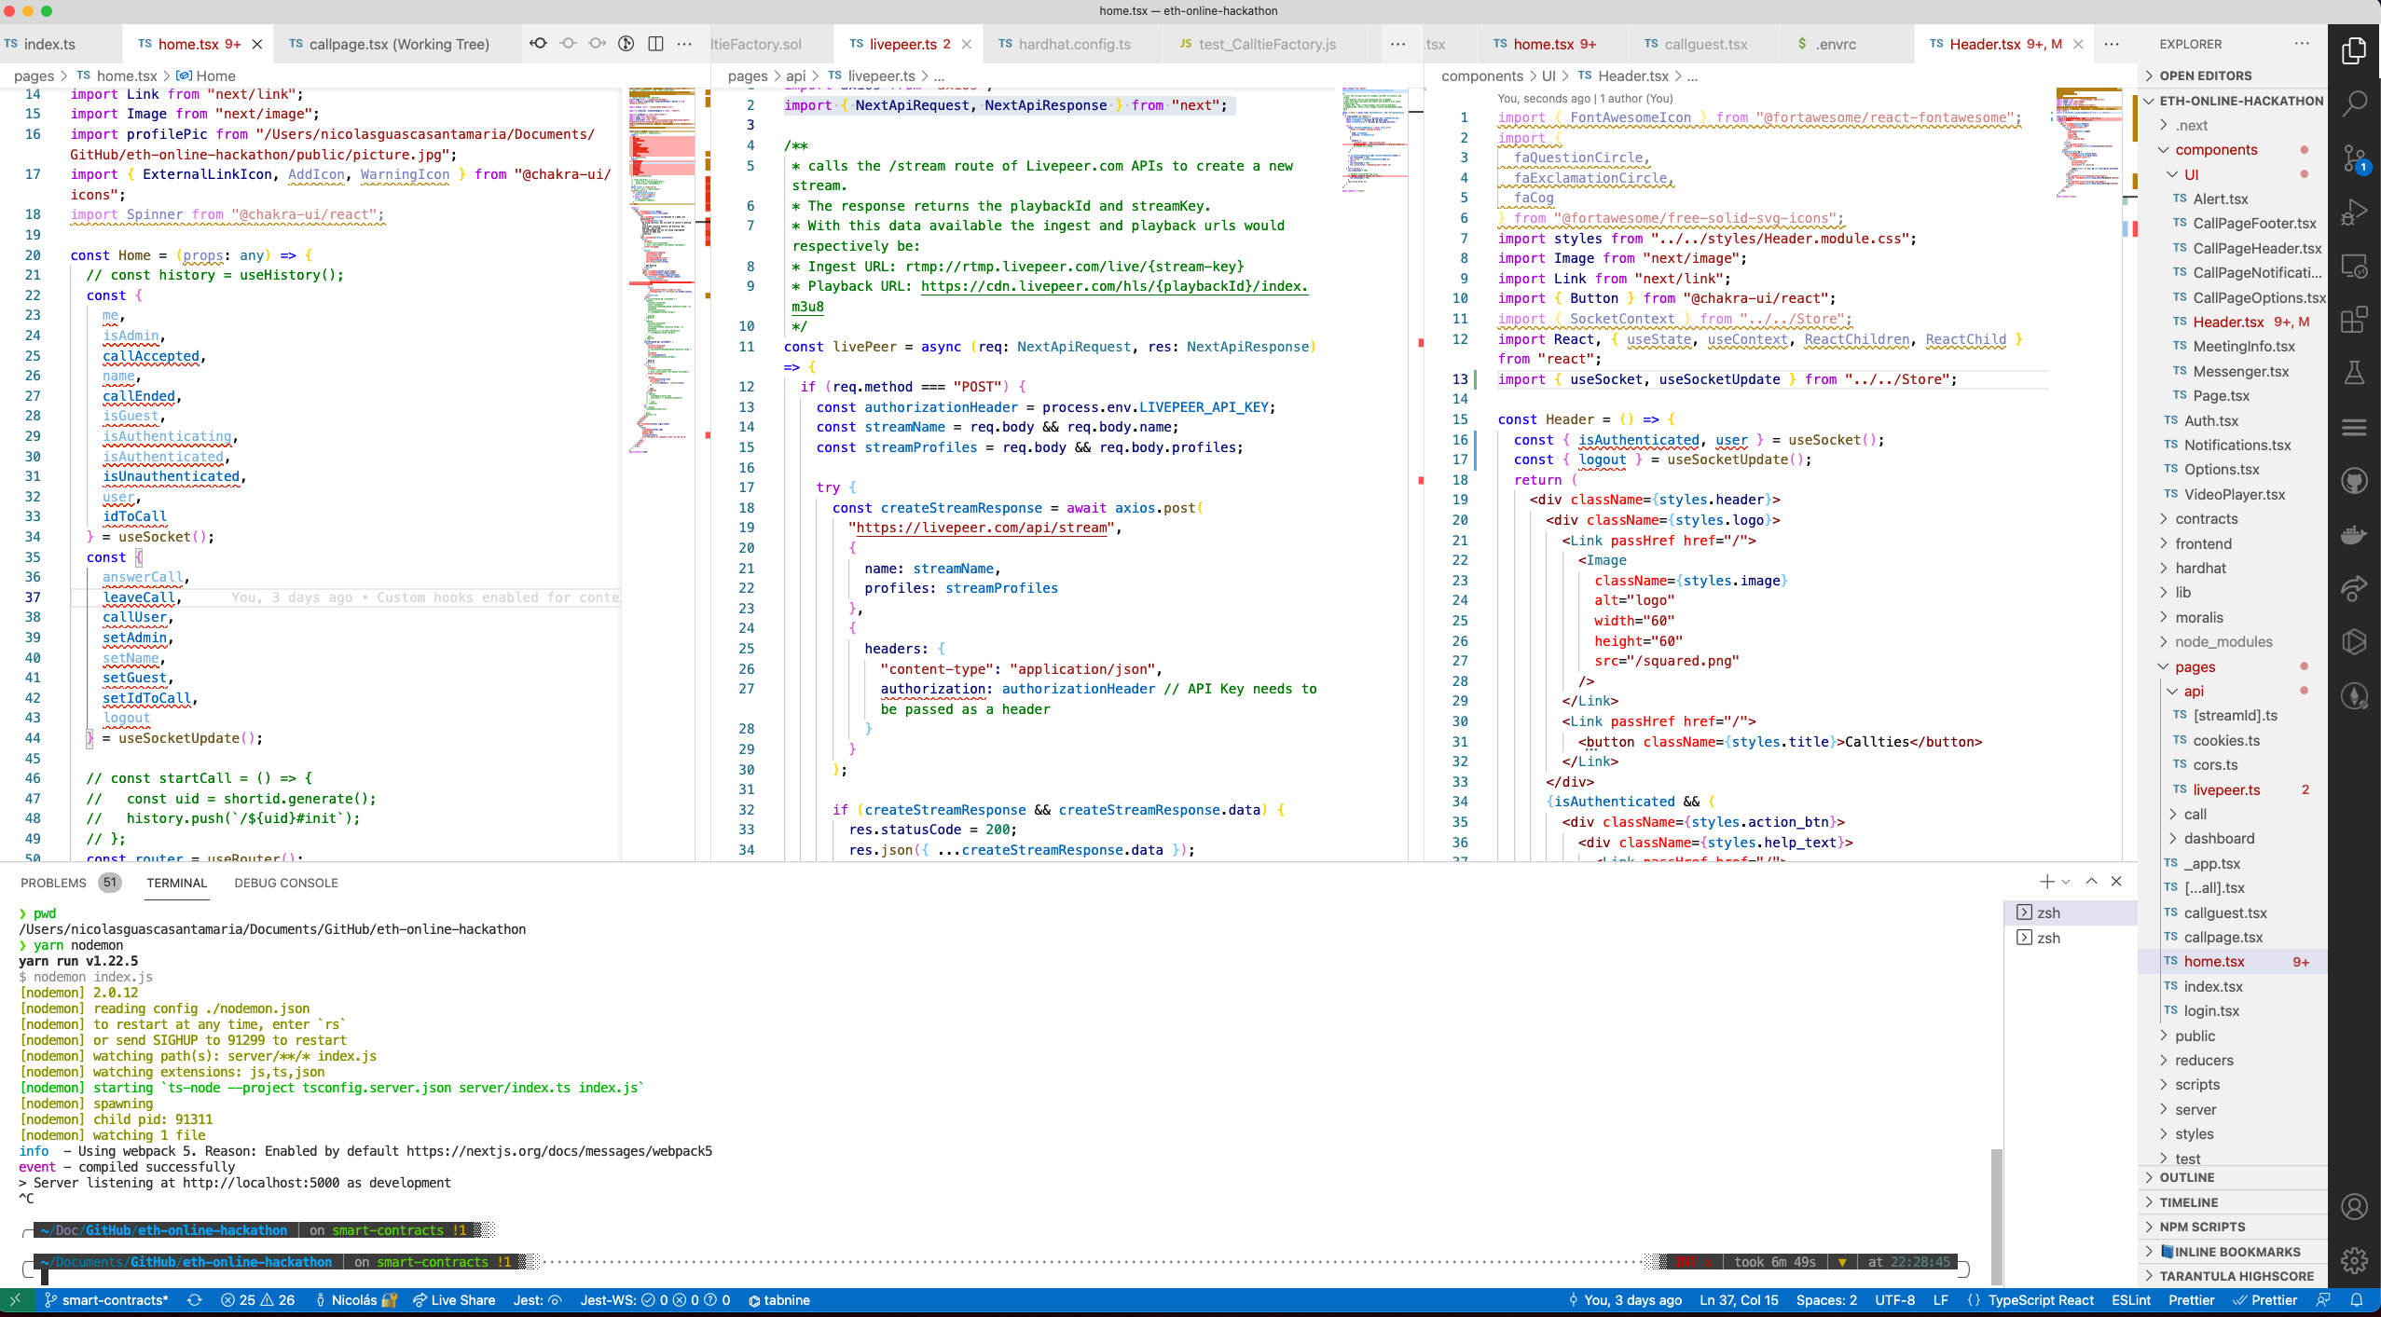Click the feedback icon in status bar
This screenshot has width=2381, height=1317.
click(x=2323, y=1300)
